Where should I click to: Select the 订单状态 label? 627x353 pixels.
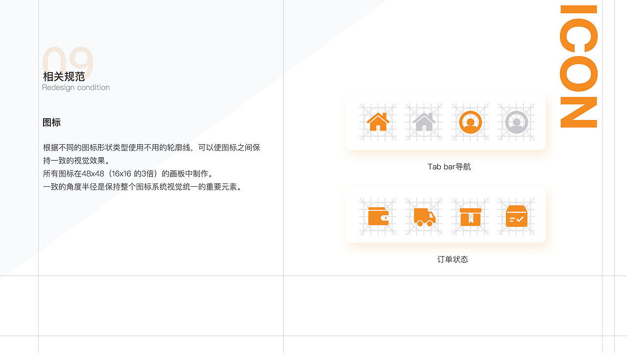coord(453,259)
